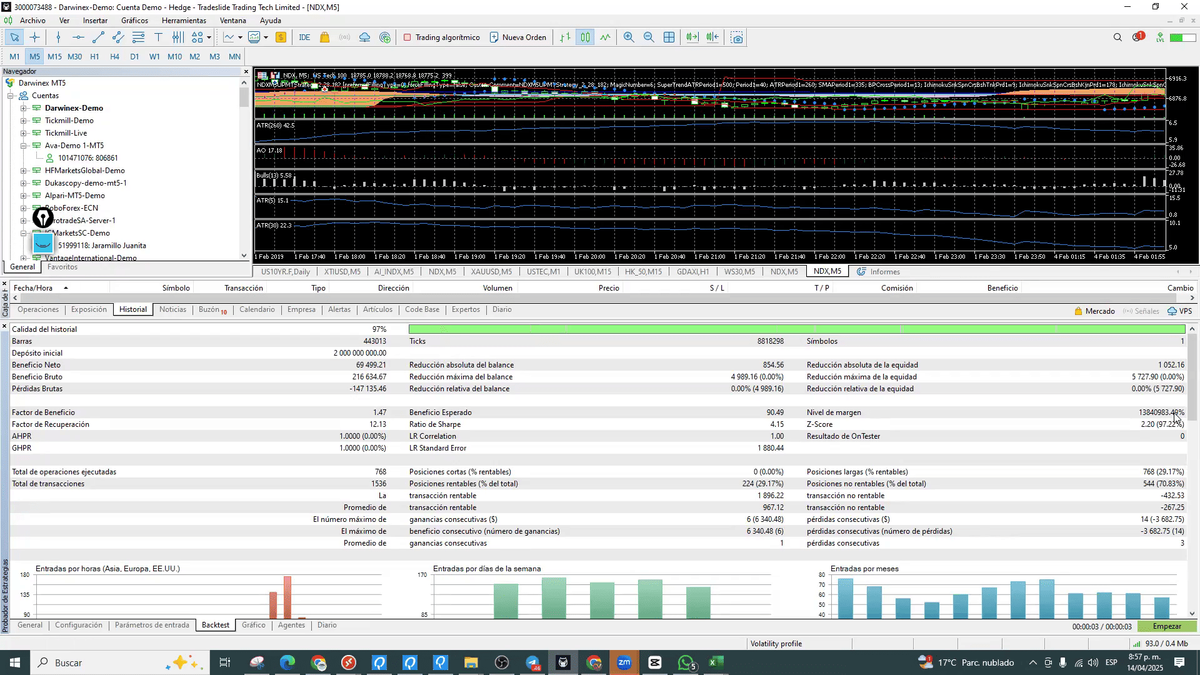1200x675 pixels.
Task: Expand the HFMarketsGlobal-Demo node
Action: [x=24, y=171]
